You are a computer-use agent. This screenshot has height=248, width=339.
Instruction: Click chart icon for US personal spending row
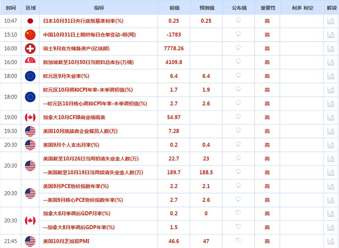tap(331, 145)
